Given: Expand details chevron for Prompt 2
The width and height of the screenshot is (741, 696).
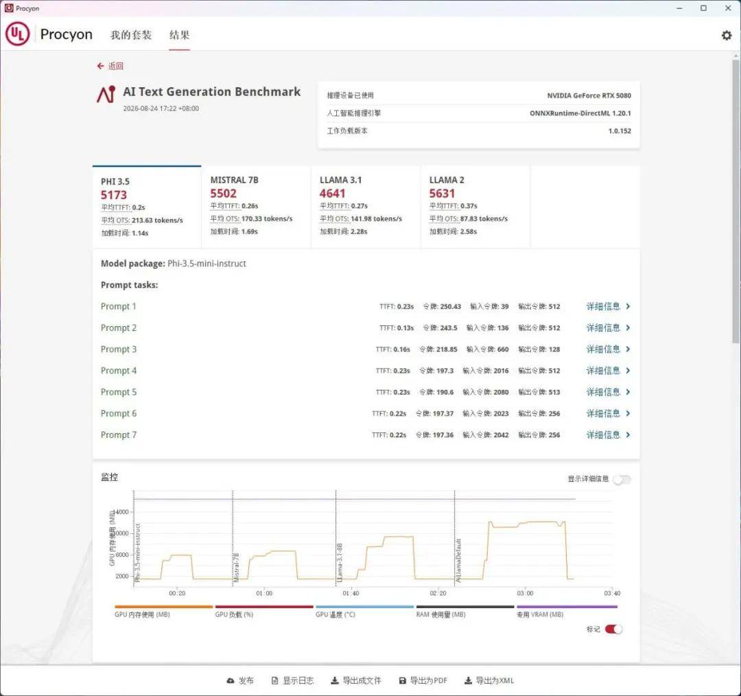Looking at the screenshot, I should tap(628, 327).
